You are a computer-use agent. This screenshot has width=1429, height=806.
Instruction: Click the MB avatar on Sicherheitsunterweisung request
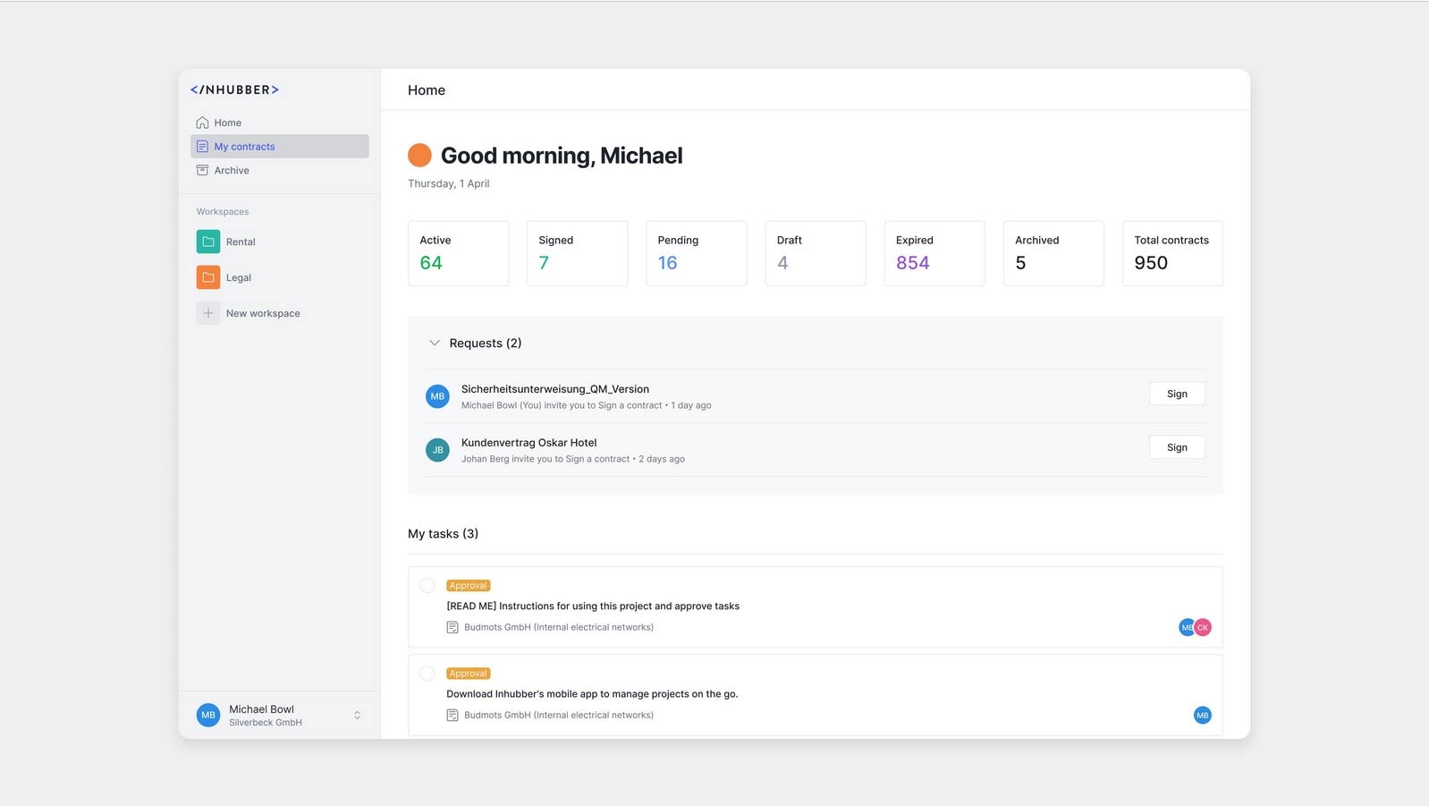tap(437, 396)
